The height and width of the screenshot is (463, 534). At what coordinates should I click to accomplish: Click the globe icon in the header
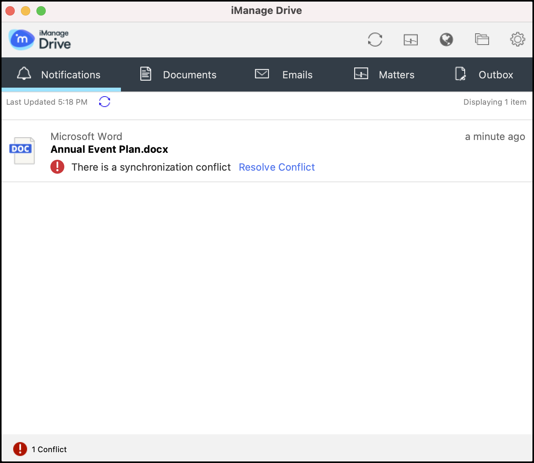click(x=446, y=40)
